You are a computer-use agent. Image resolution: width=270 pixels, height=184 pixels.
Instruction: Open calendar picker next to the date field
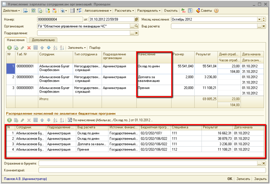[x=136, y=19]
